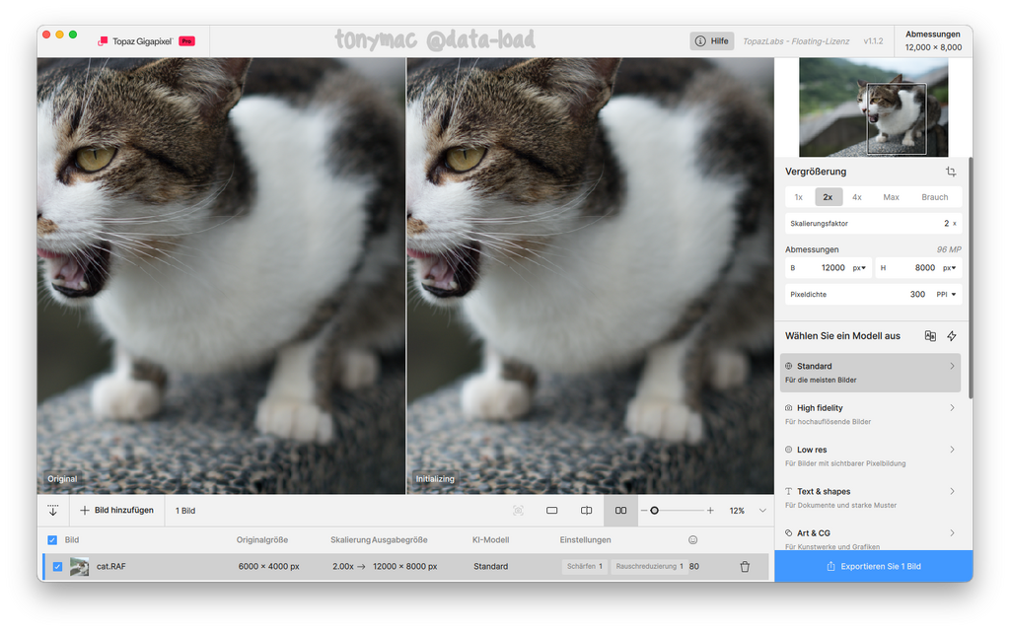Delete cat.RAF with the trash icon
Viewport: 1010px width, 631px height.
[x=745, y=567]
